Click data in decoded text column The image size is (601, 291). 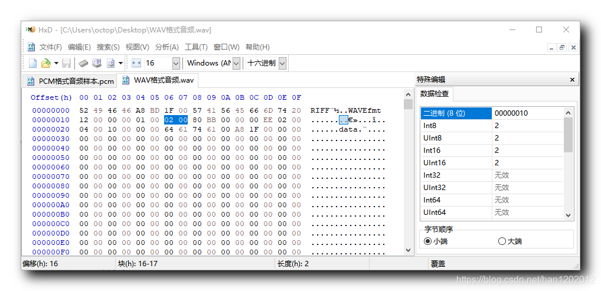pyautogui.click(x=348, y=129)
